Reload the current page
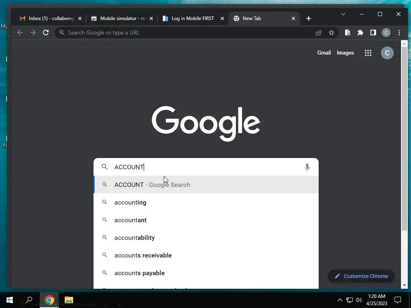 tap(46, 33)
